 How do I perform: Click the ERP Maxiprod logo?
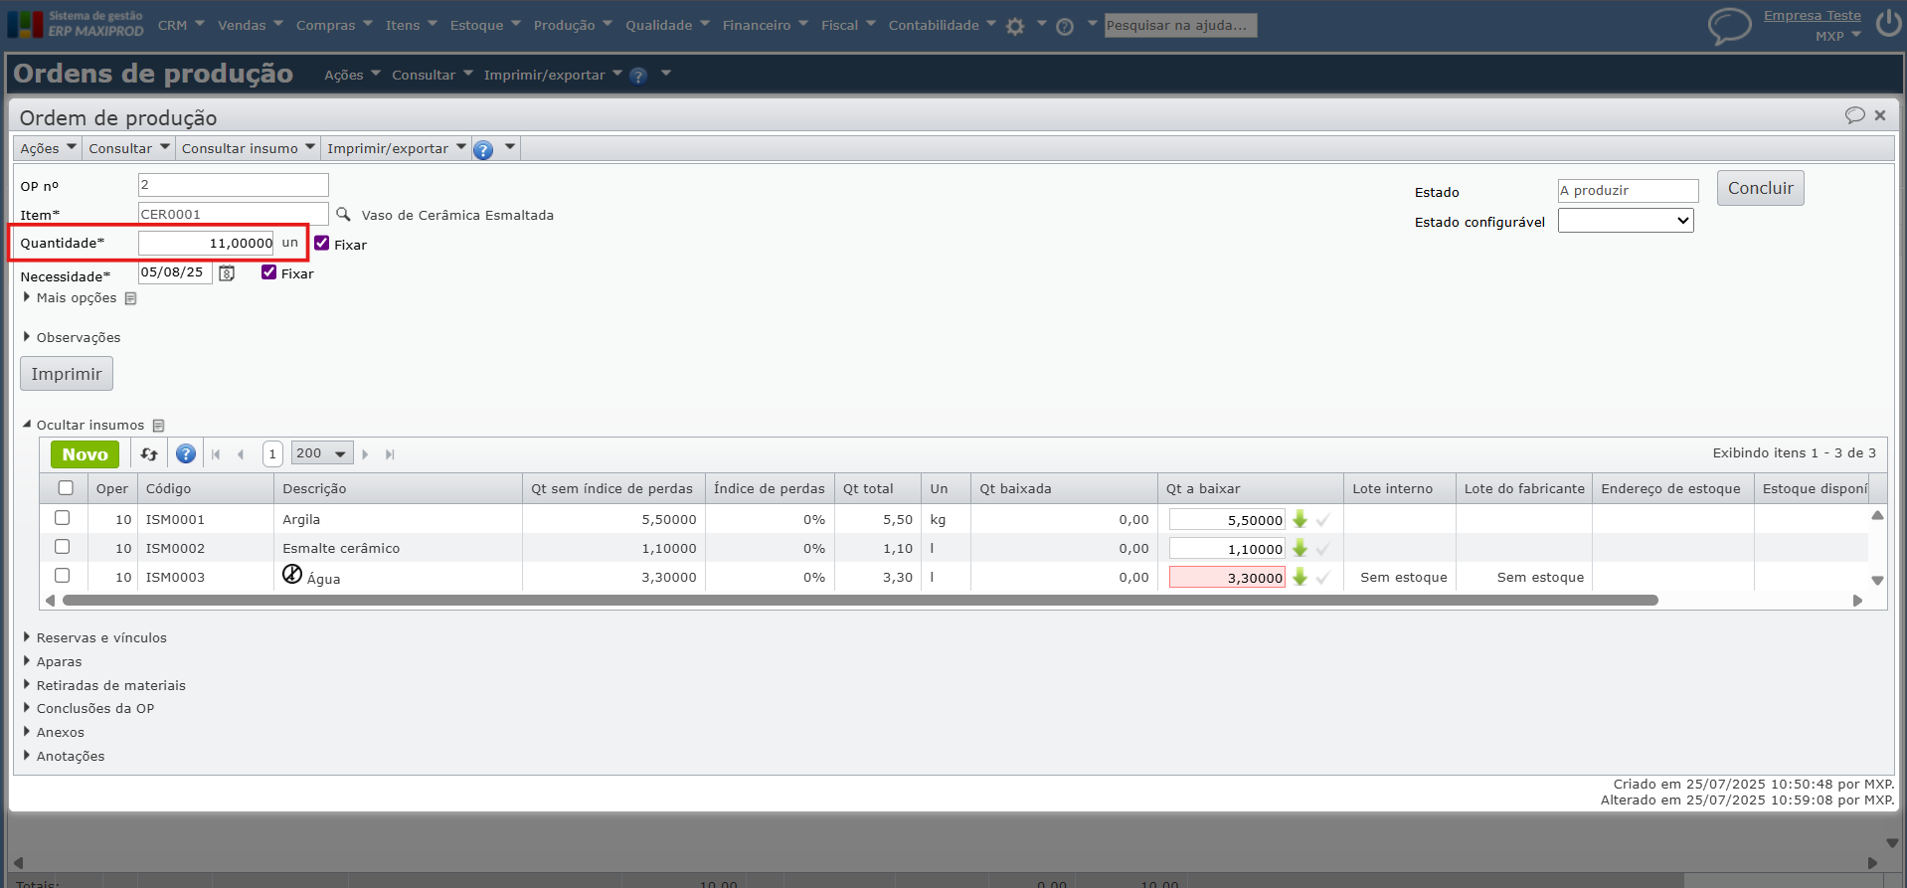[x=76, y=24]
